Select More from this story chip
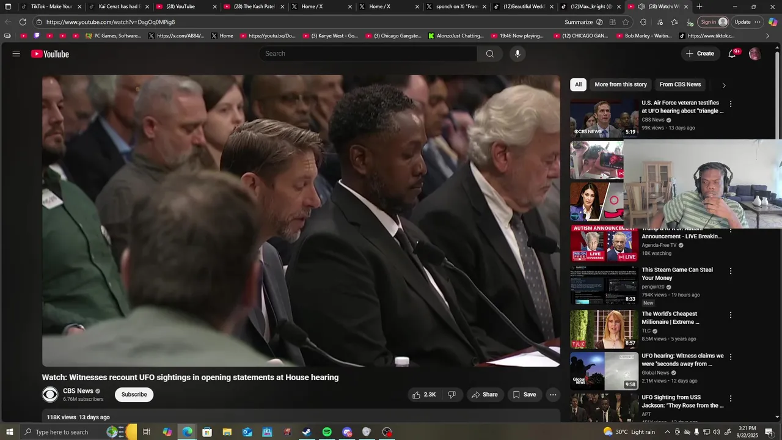The height and width of the screenshot is (440, 782). [620, 84]
